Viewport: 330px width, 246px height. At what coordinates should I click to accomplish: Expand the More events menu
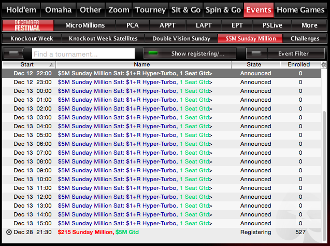(x=309, y=25)
